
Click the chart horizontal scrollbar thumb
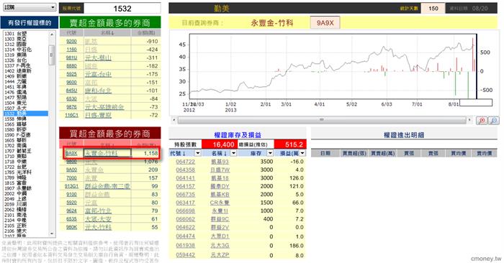coord(321,120)
